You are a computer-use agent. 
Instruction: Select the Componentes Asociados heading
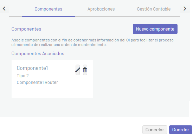click(38, 54)
